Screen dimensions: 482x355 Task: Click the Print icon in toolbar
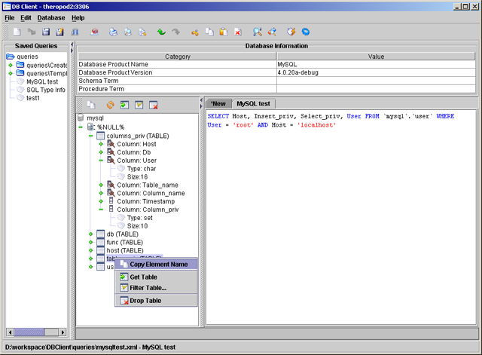tap(113, 32)
